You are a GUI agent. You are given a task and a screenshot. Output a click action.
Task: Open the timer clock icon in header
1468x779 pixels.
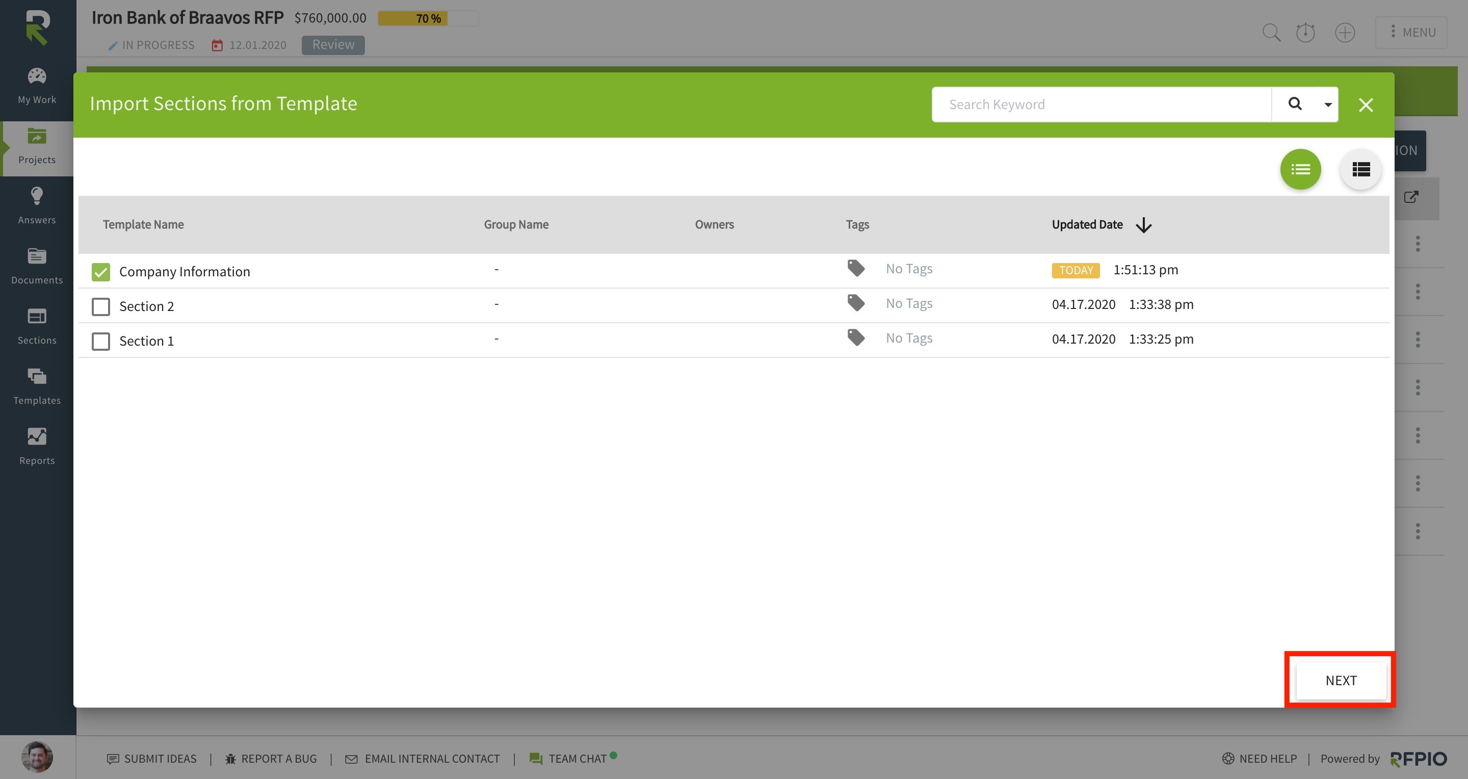click(x=1305, y=33)
